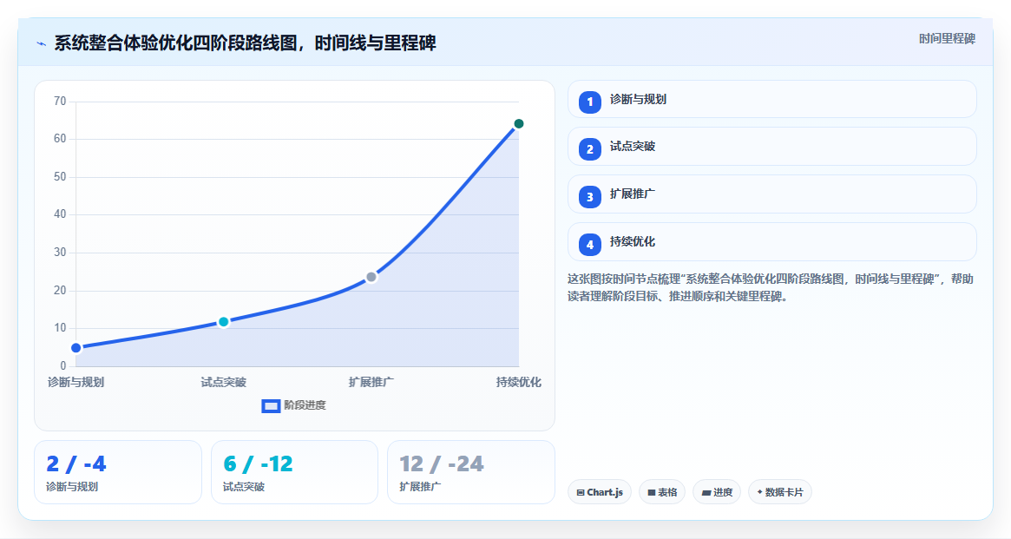Open the 2 / -4 诊断与规划 stat card
The image size is (1011, 539).
click(x=118, y=472)
